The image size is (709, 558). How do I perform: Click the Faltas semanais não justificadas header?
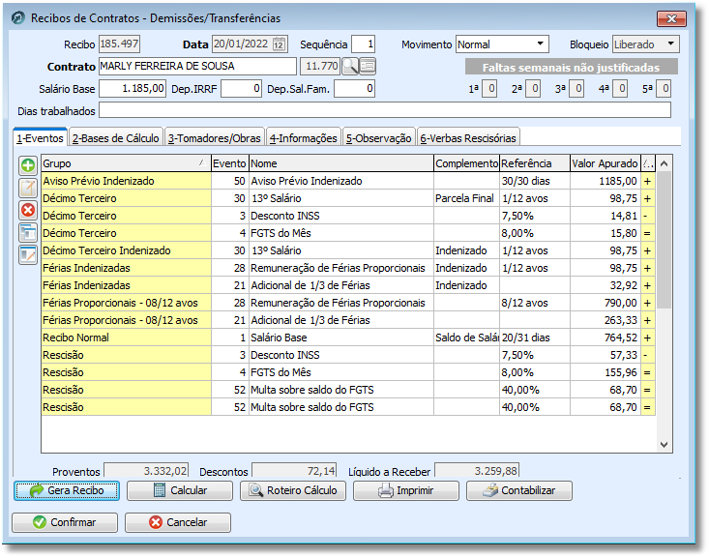tap(571, 67)
